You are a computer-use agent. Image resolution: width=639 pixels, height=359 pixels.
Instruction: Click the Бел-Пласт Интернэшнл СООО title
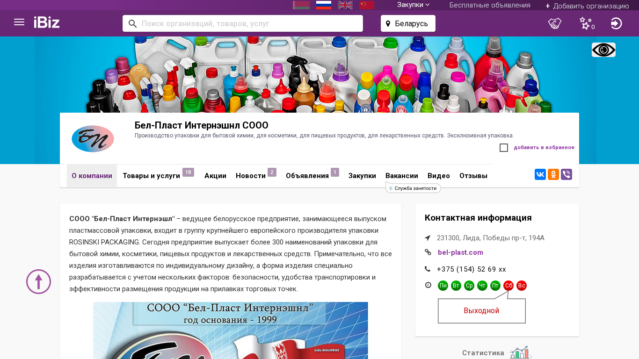[202, 125]
